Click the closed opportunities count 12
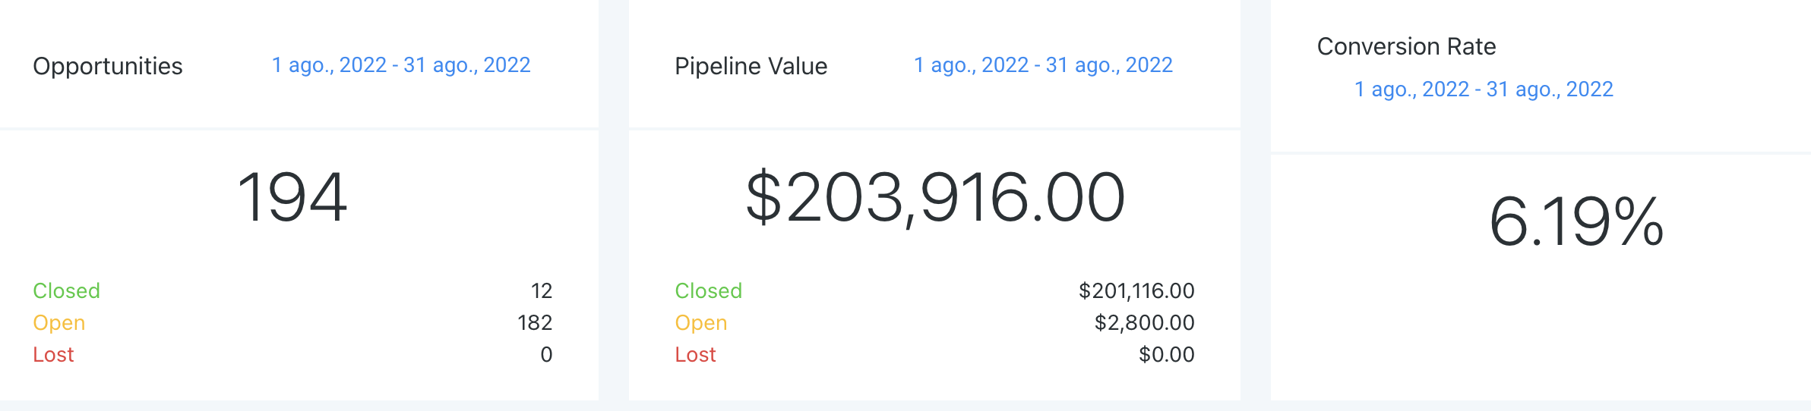 point(542,290)
